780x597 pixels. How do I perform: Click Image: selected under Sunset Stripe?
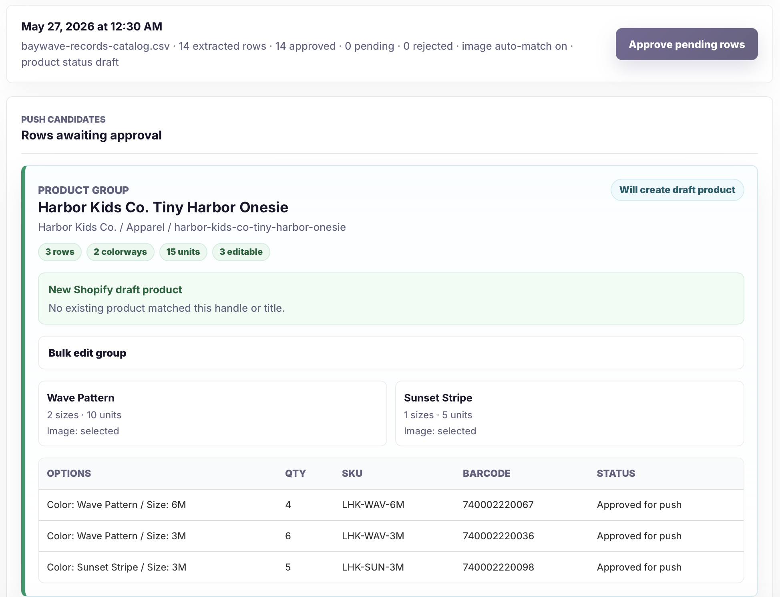pos(440,431)
